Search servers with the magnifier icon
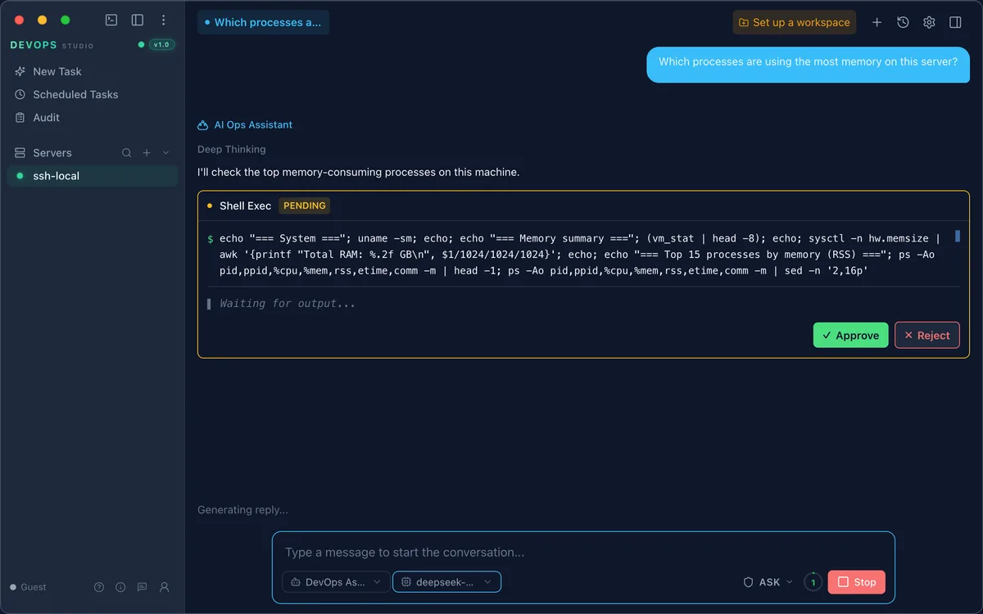The image size is (983, 614). pyautogui.click(x=127, y=153)
